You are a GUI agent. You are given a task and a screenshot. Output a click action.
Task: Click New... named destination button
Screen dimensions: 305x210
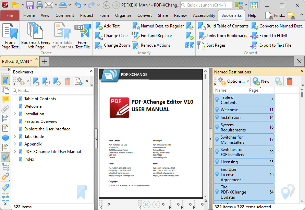point(263,81)
